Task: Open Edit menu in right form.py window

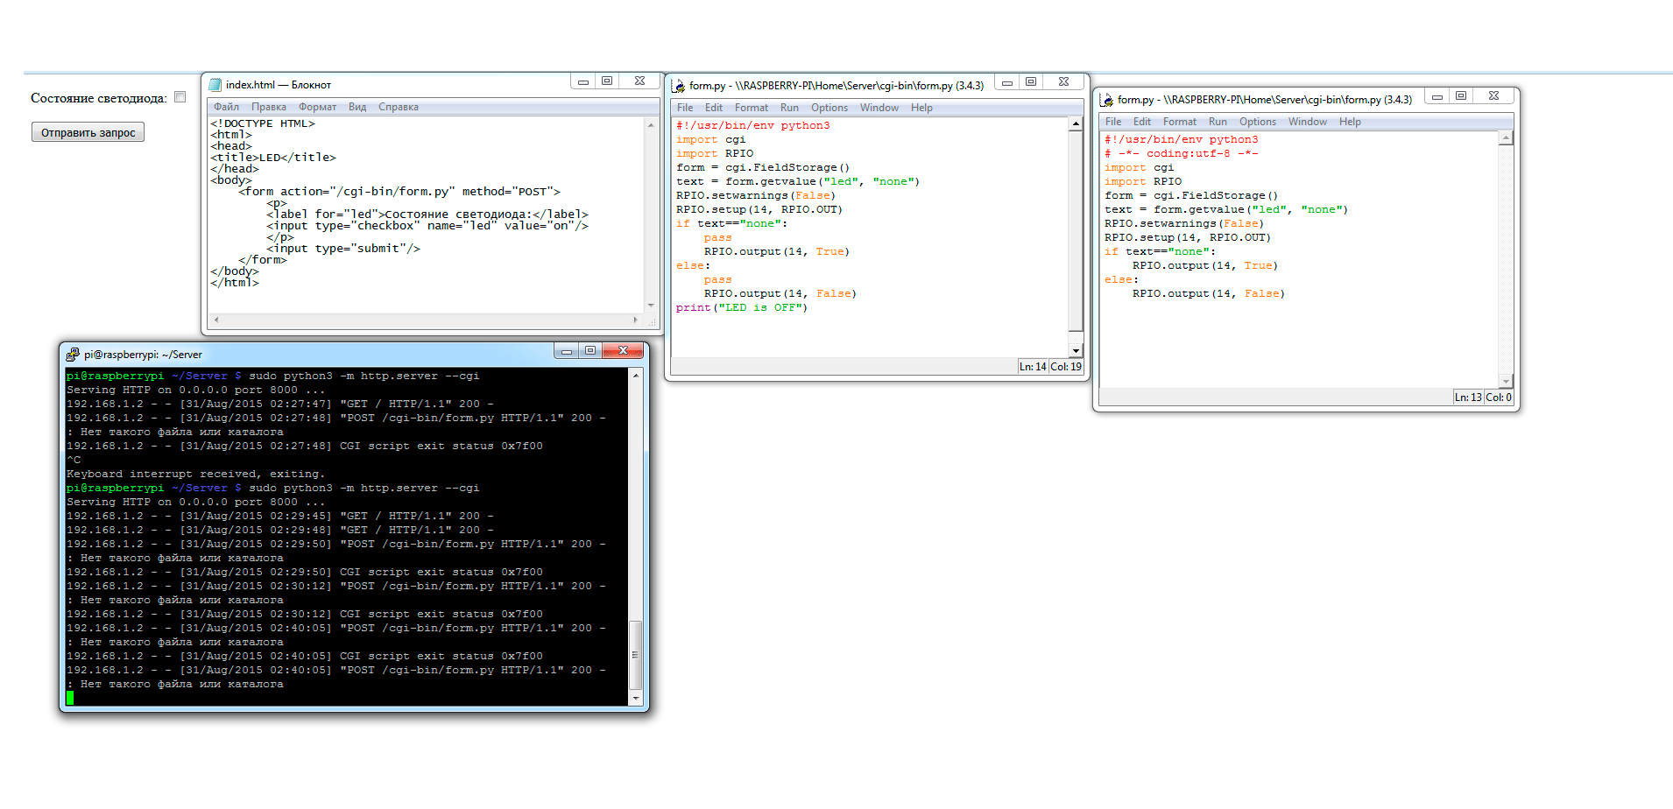Action: tap(1142, 122)
